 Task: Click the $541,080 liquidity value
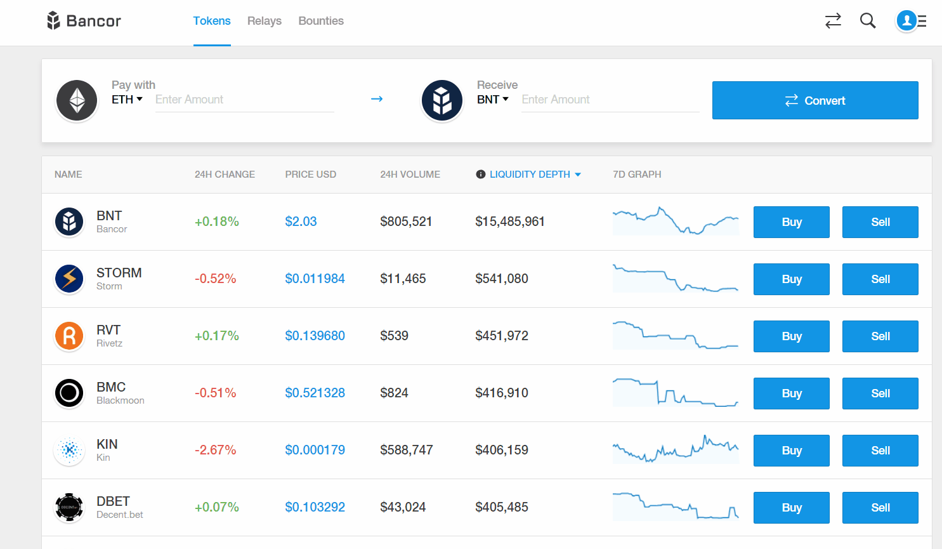point(502,279)
